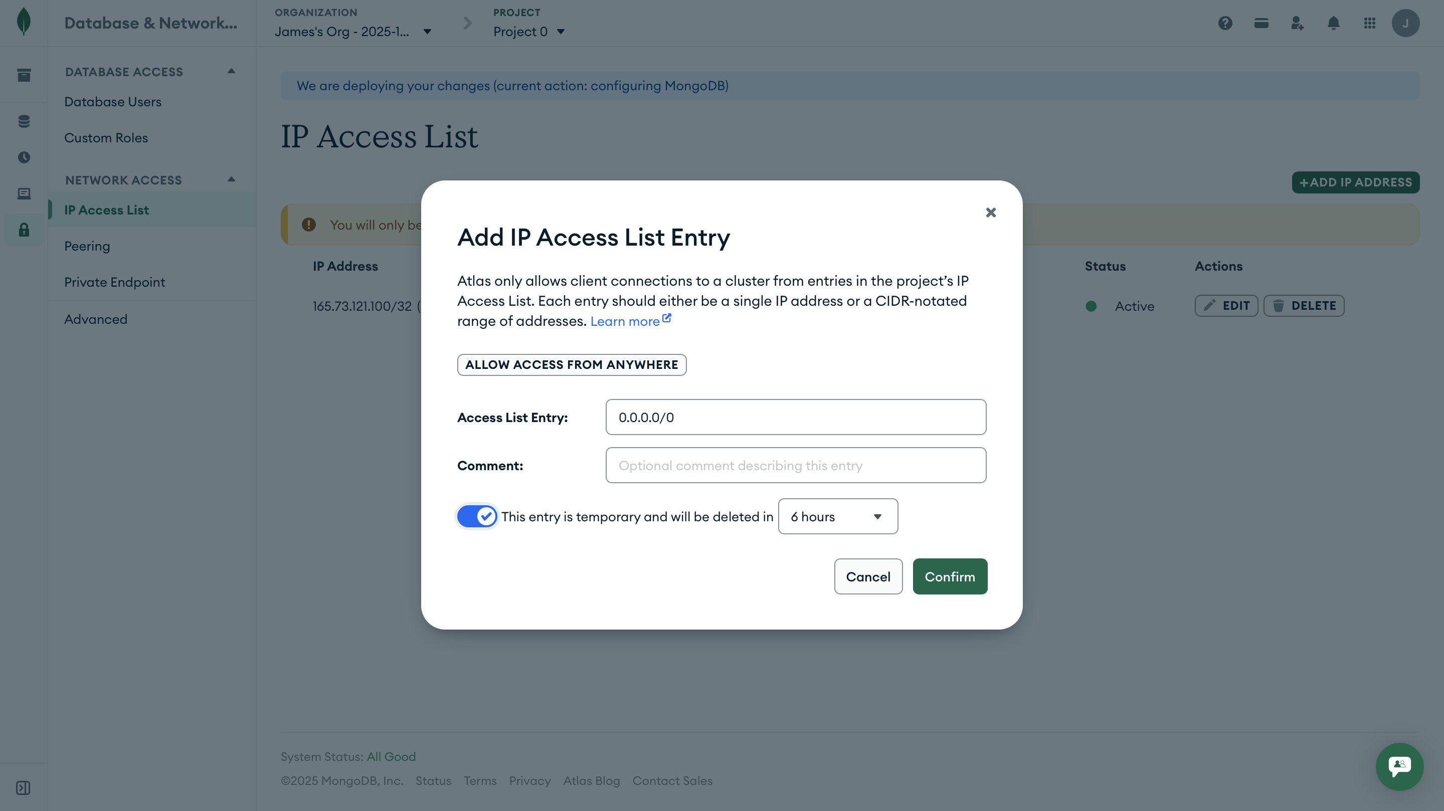
Task: Open the billing credit card icon
Action: [1261, 23]
